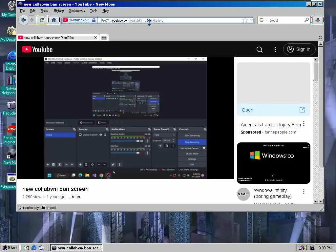Screen dimensions: 336x252
Task: Close the 'new collabvm ban screen' tab
Action: (95, 37)
